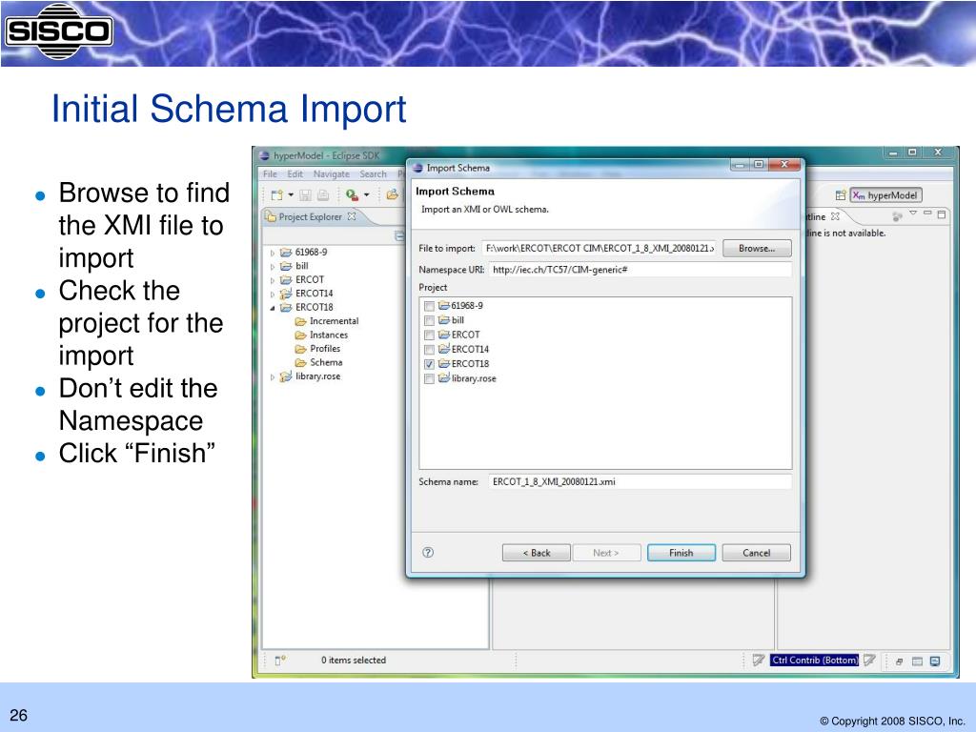
Task: Switch to the hyperModel perspective
Action: 885,195
